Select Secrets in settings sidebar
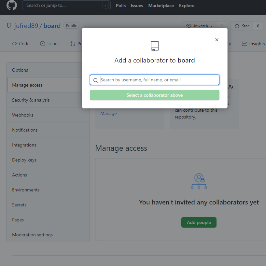 [x=48, y=205]
